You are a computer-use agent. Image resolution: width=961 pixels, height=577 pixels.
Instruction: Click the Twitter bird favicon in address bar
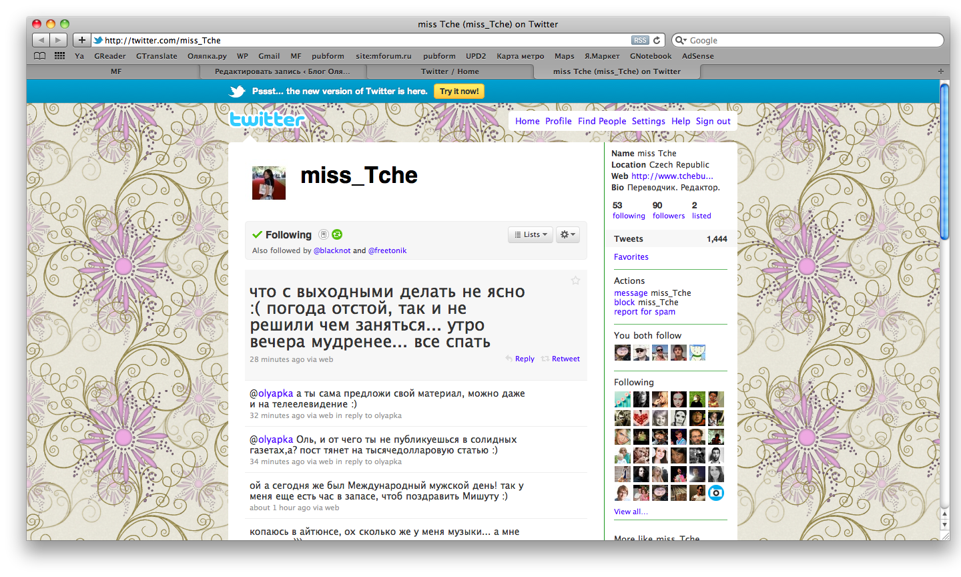pyautogui.click(x=98, y=40)
